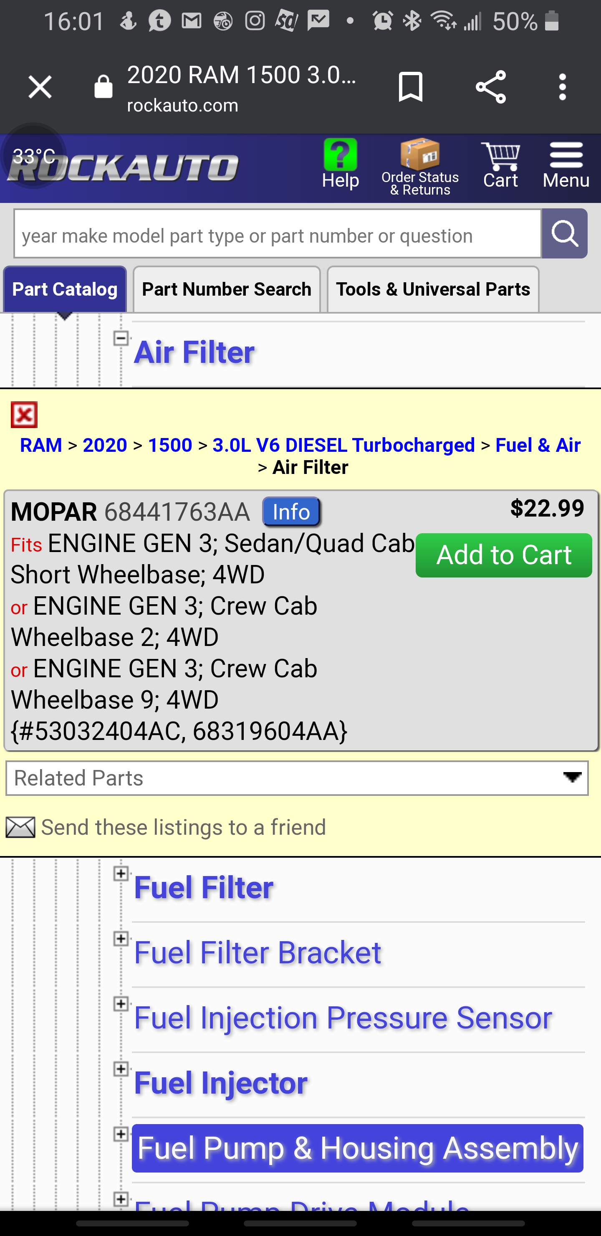Switch to Tools & Universal Parts tab
Viewport: 601px width, 1236px height.
click(433, 289)
